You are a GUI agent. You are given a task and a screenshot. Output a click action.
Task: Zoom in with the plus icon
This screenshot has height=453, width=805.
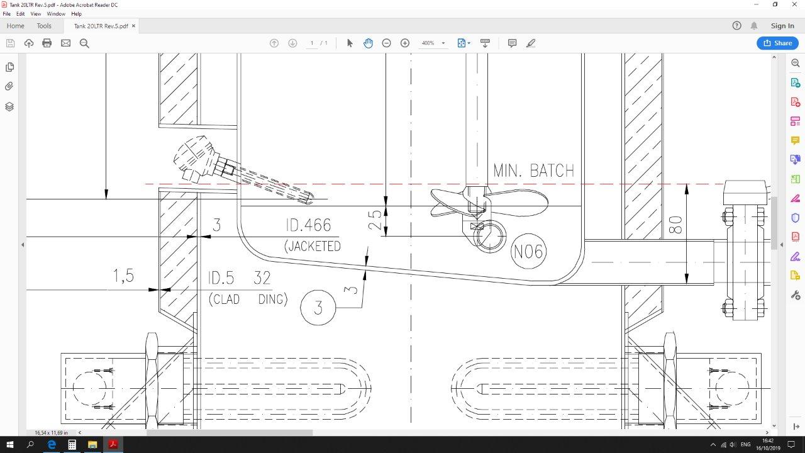click(x=405, y=43)
